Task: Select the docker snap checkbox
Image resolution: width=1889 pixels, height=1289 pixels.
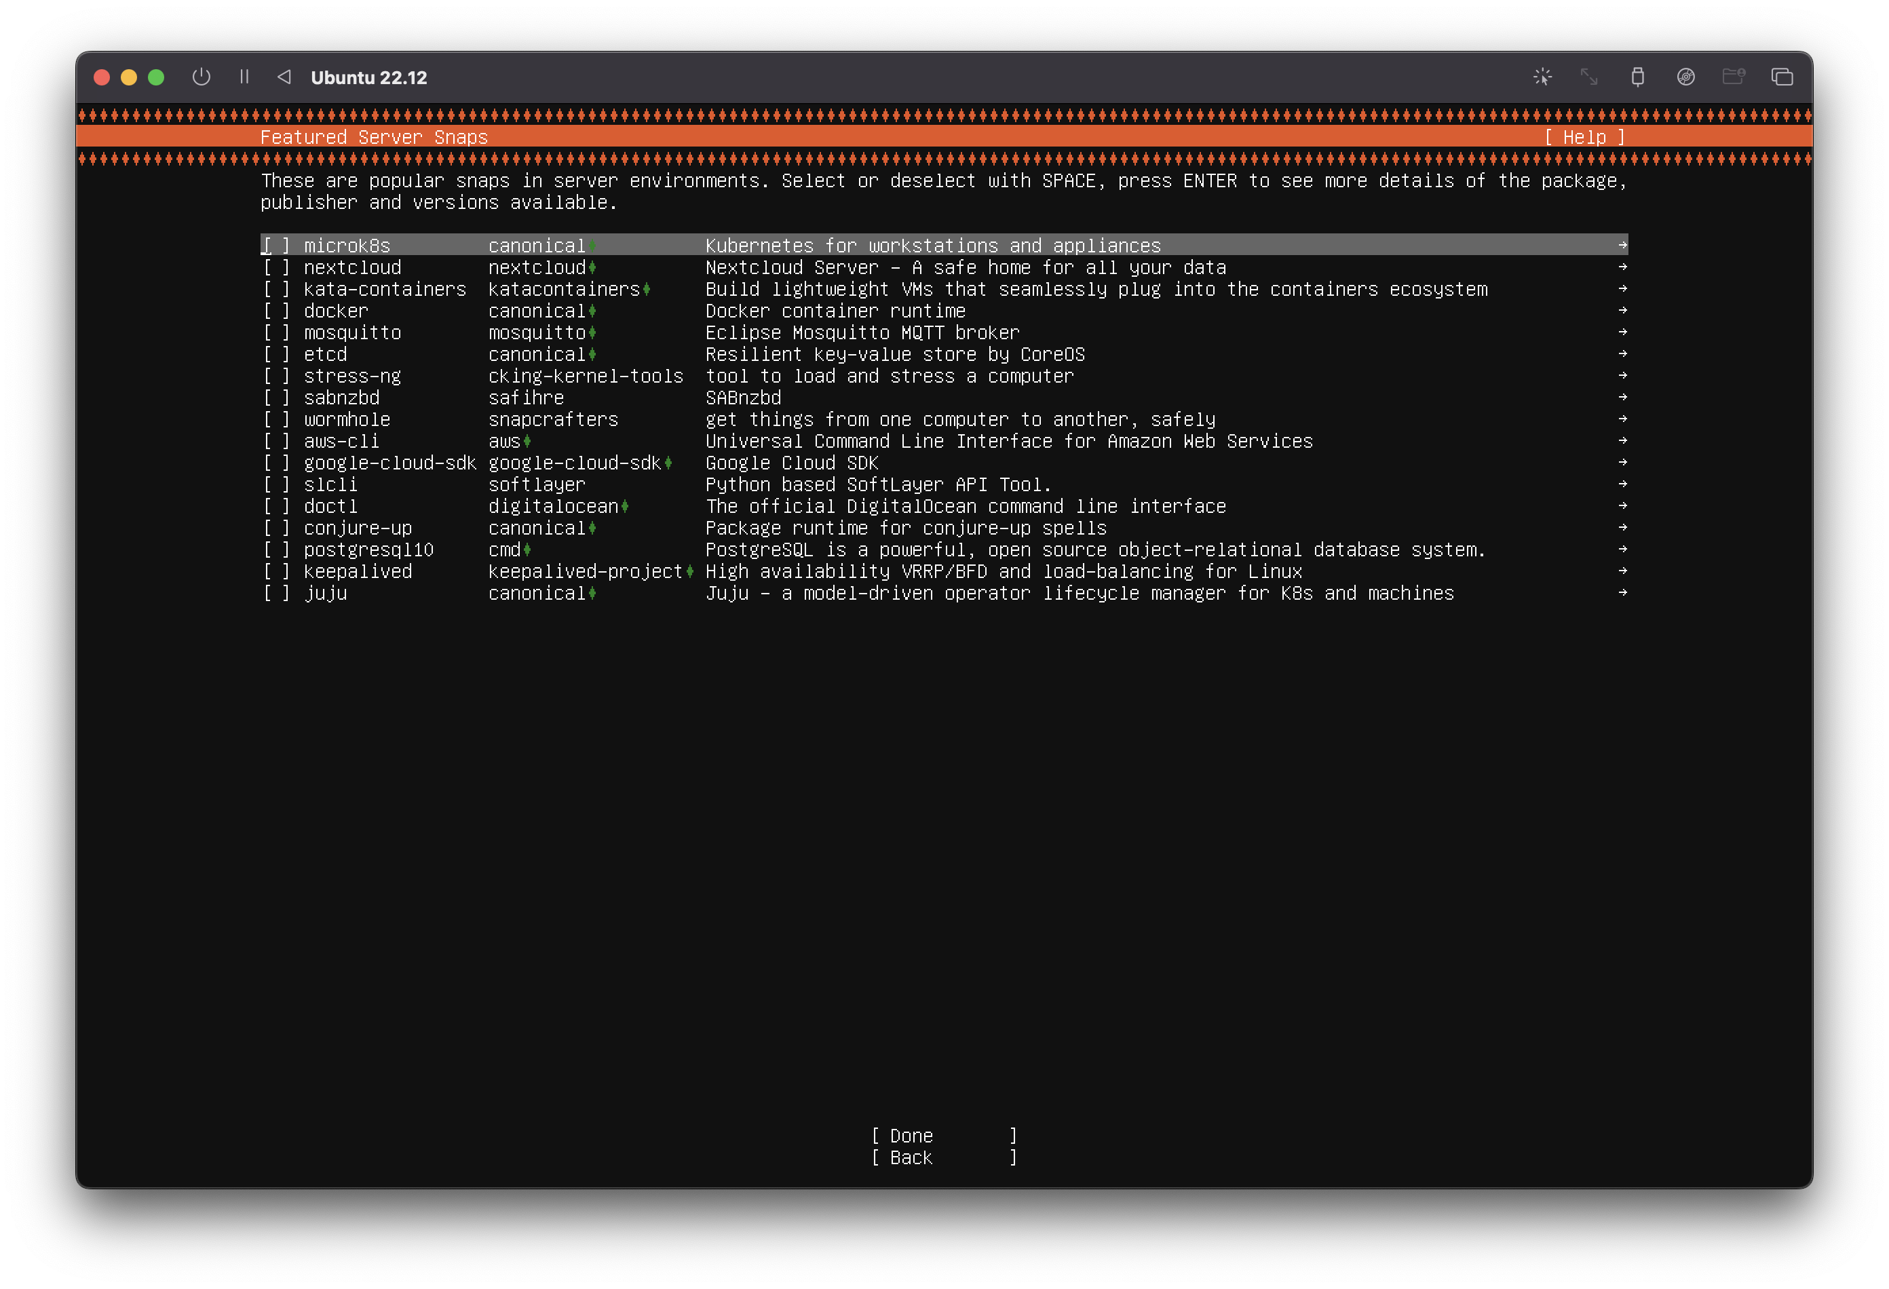Action: click(276, 311)
